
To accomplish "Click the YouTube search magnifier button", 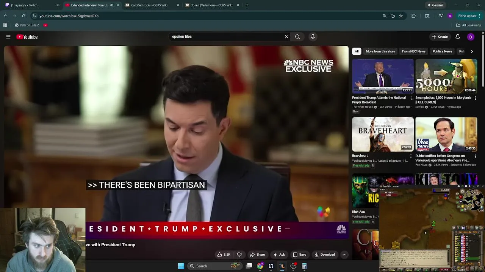I will coord(297,37).
